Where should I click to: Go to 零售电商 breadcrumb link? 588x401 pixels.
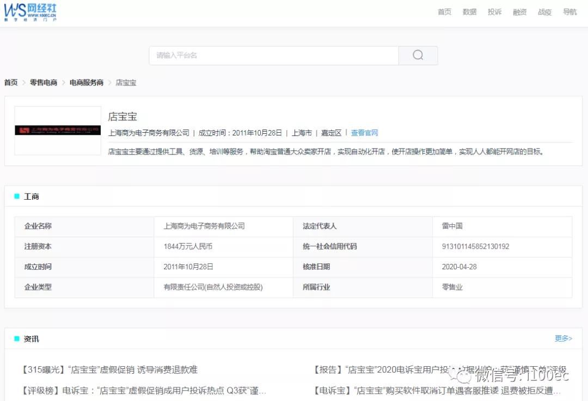[44, 83]
